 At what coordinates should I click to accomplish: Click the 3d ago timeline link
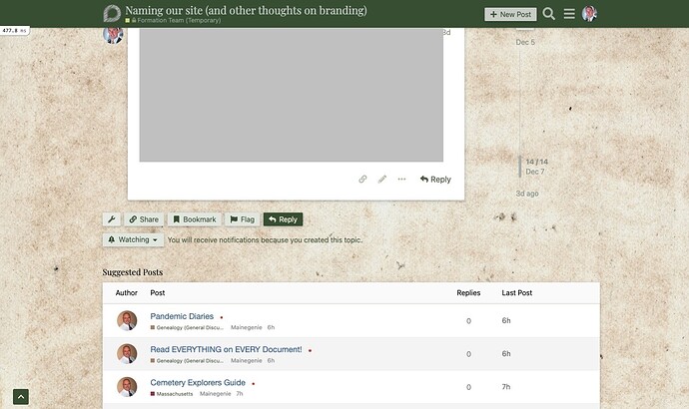click(527, 194)
